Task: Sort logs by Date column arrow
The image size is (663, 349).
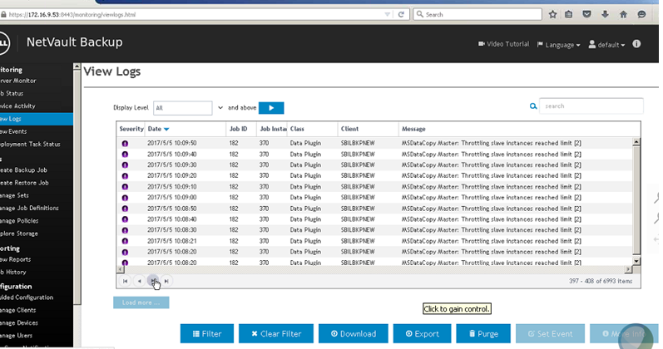Action: pyautogui.click(x=166, y=130)
